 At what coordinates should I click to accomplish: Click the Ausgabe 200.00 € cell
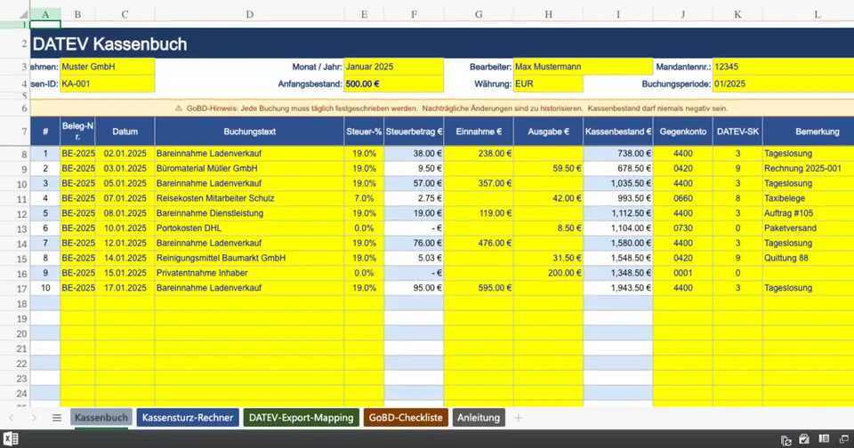[x=549, y=273]
